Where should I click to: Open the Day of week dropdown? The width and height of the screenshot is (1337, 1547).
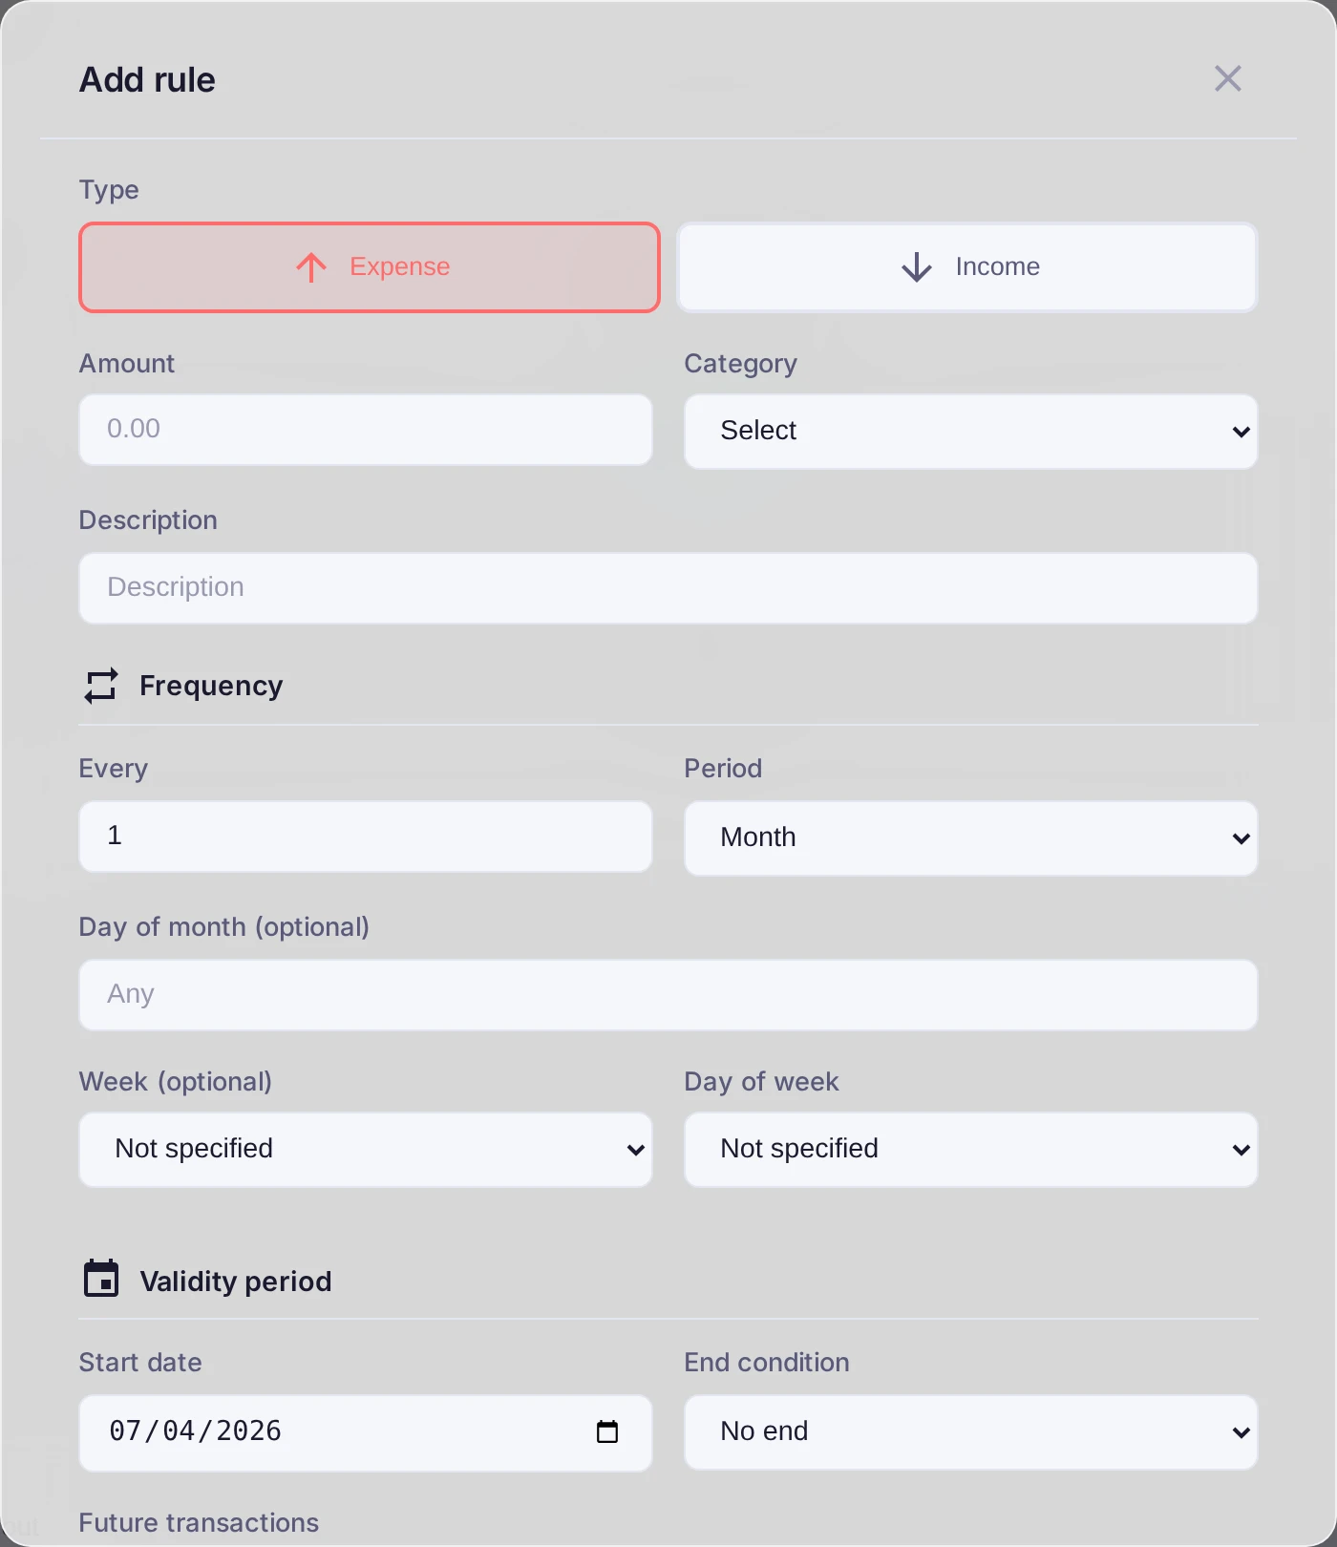(971, 1150)
